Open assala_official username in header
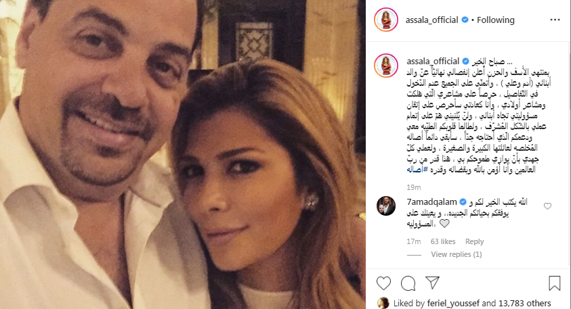This screenshot has width=571, height=309. click(432, 20)
